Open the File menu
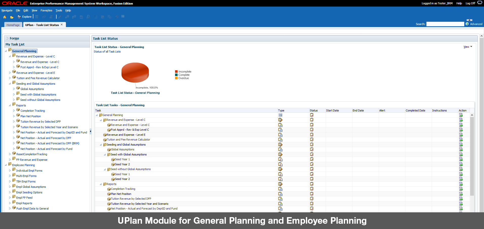The image size is (484, 229). (x=18, y=10)
